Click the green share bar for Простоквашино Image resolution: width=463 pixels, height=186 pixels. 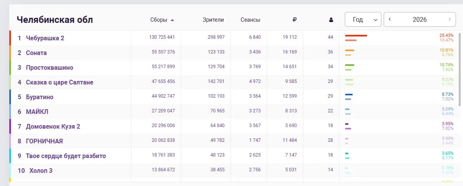pos(349,65)
